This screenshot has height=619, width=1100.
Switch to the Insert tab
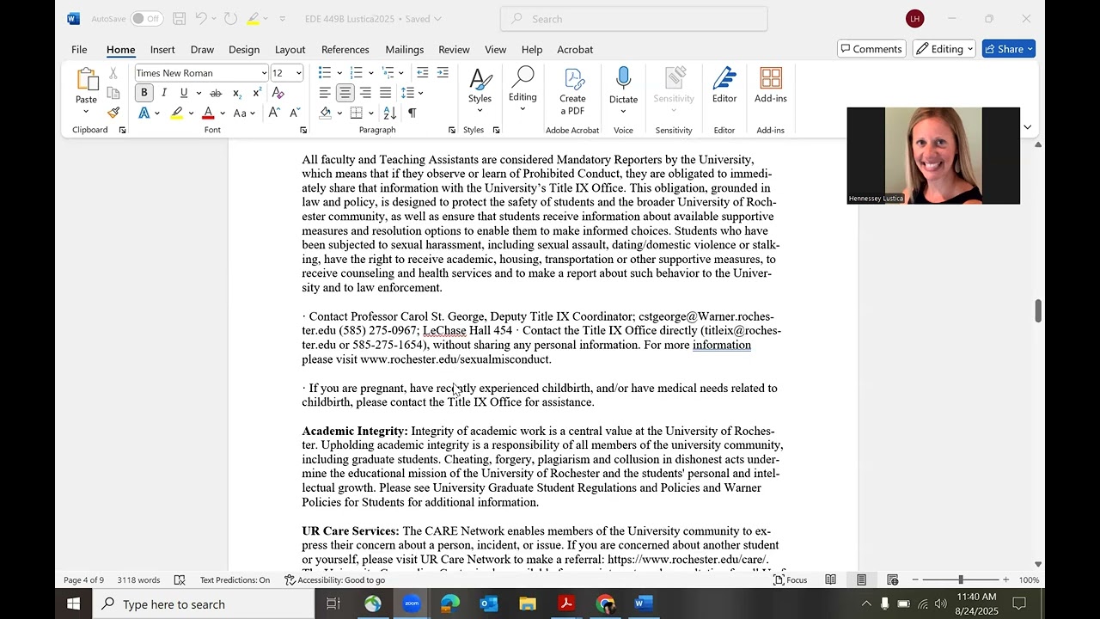pos(162,50)
